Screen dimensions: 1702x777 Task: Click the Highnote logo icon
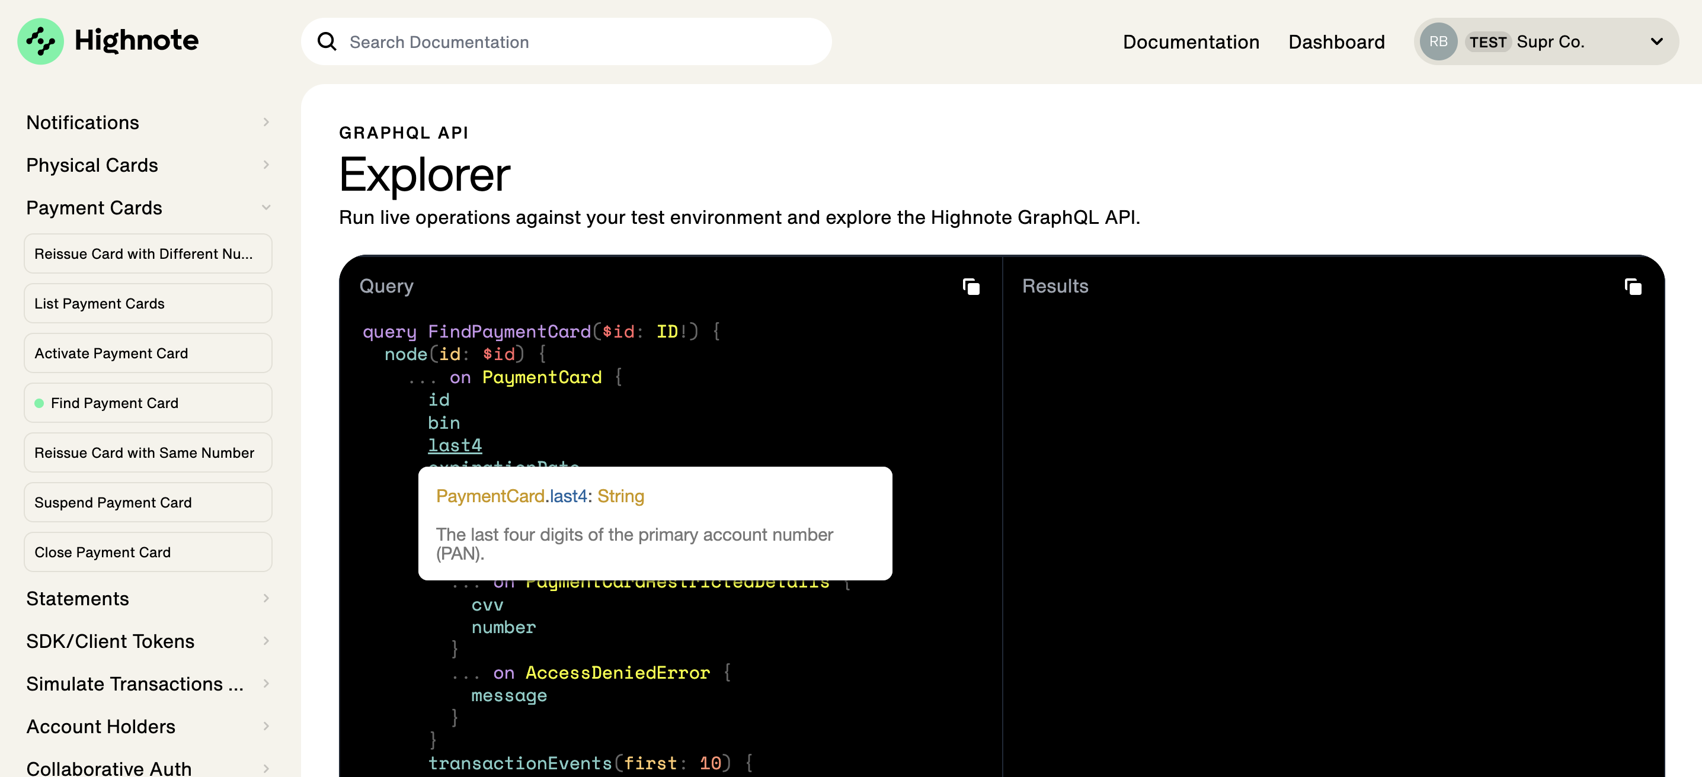tap(40, 41)
